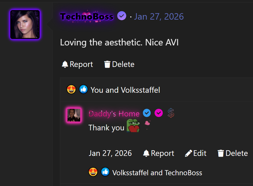253x186 pixels.
Task: Click the blue verified badge next to Daddy's Home
Action: 147,113
